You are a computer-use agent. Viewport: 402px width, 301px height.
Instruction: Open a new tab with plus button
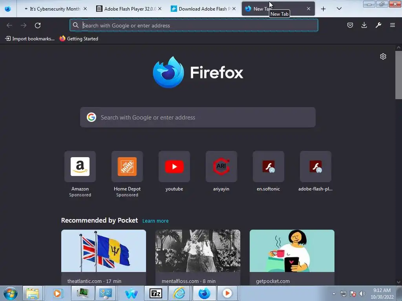[x=323, y=9]
